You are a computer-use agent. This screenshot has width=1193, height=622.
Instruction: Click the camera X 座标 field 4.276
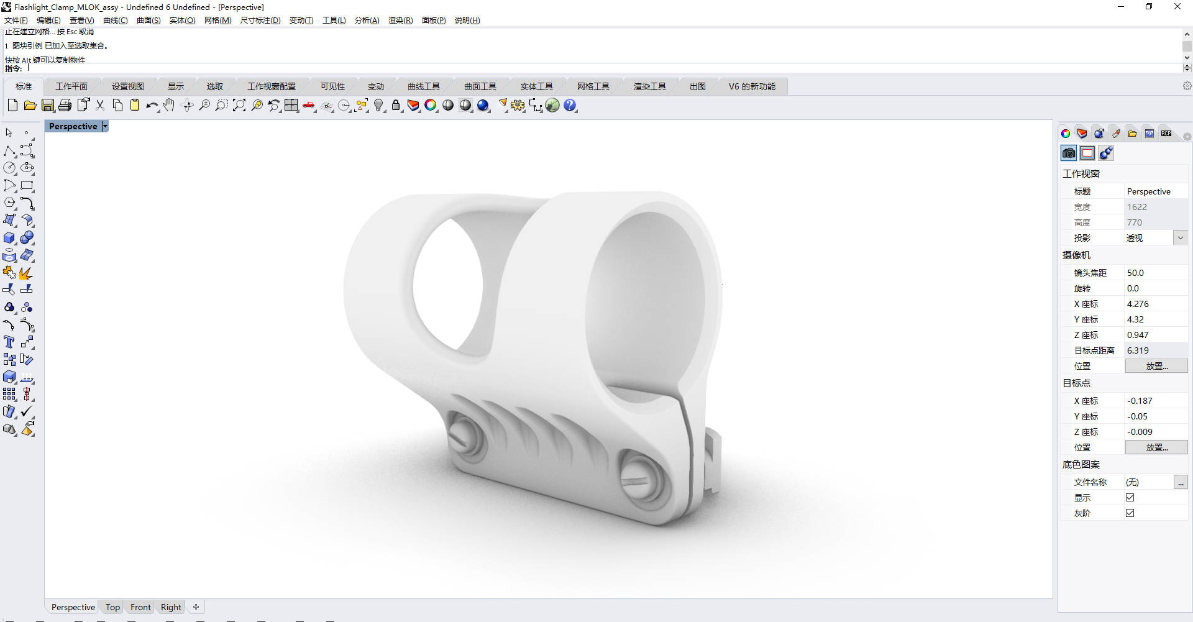[1156, 304]
